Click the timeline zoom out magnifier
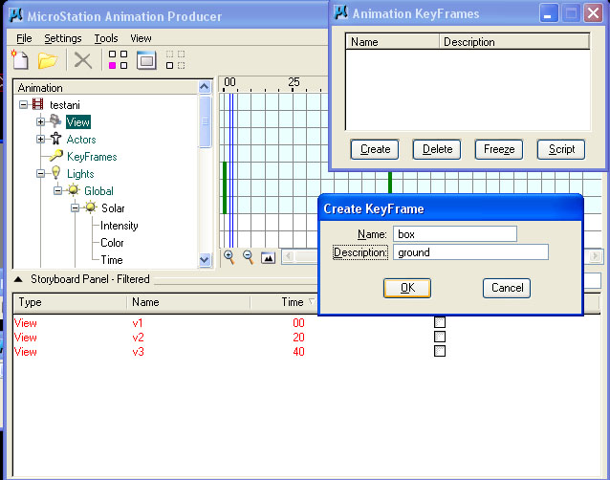This screenshot has width=610, height=480. point(249,256)
